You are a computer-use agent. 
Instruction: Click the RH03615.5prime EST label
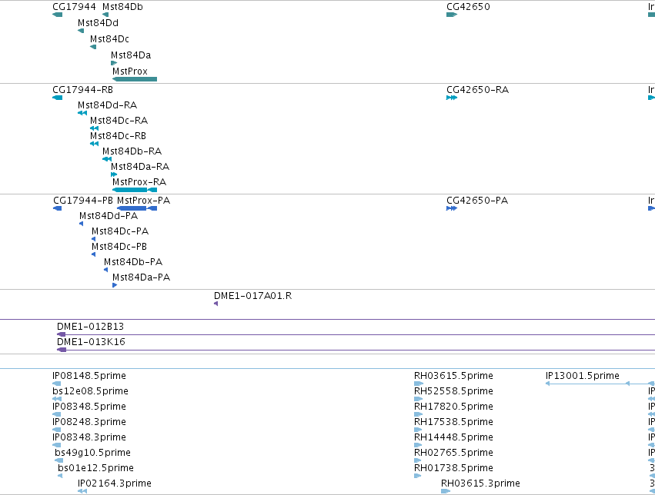[453, 376]
